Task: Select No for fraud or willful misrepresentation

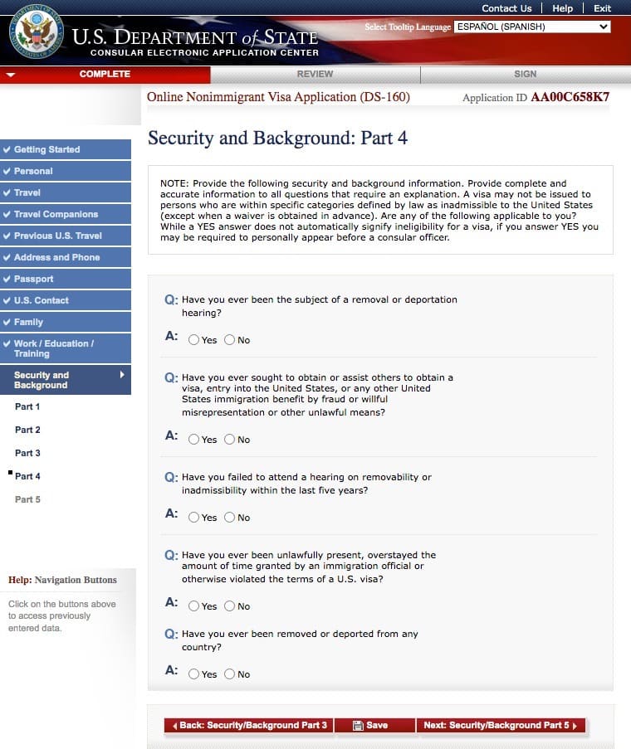Action: click(230, 440)
